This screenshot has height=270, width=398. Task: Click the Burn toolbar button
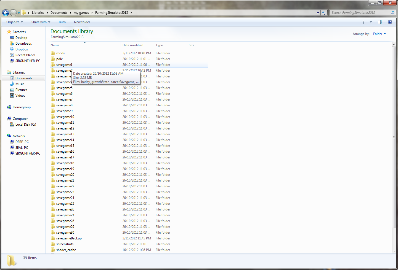(62, 22)
